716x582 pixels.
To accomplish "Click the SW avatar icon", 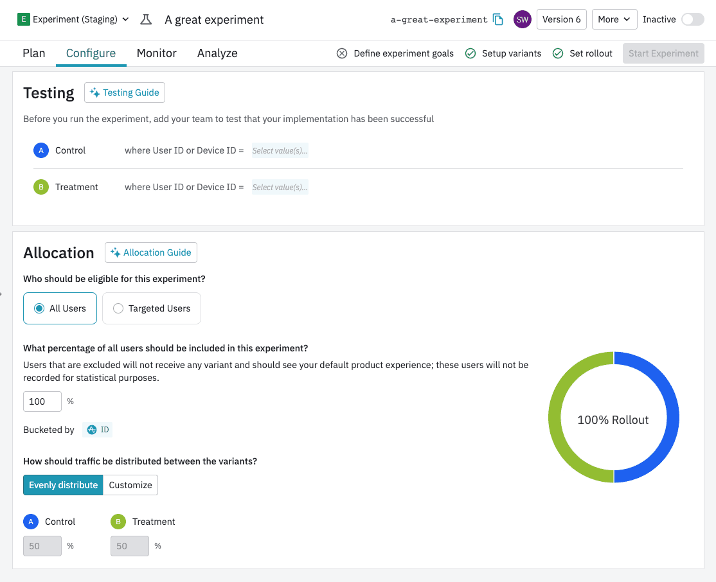I will [522, 19].
